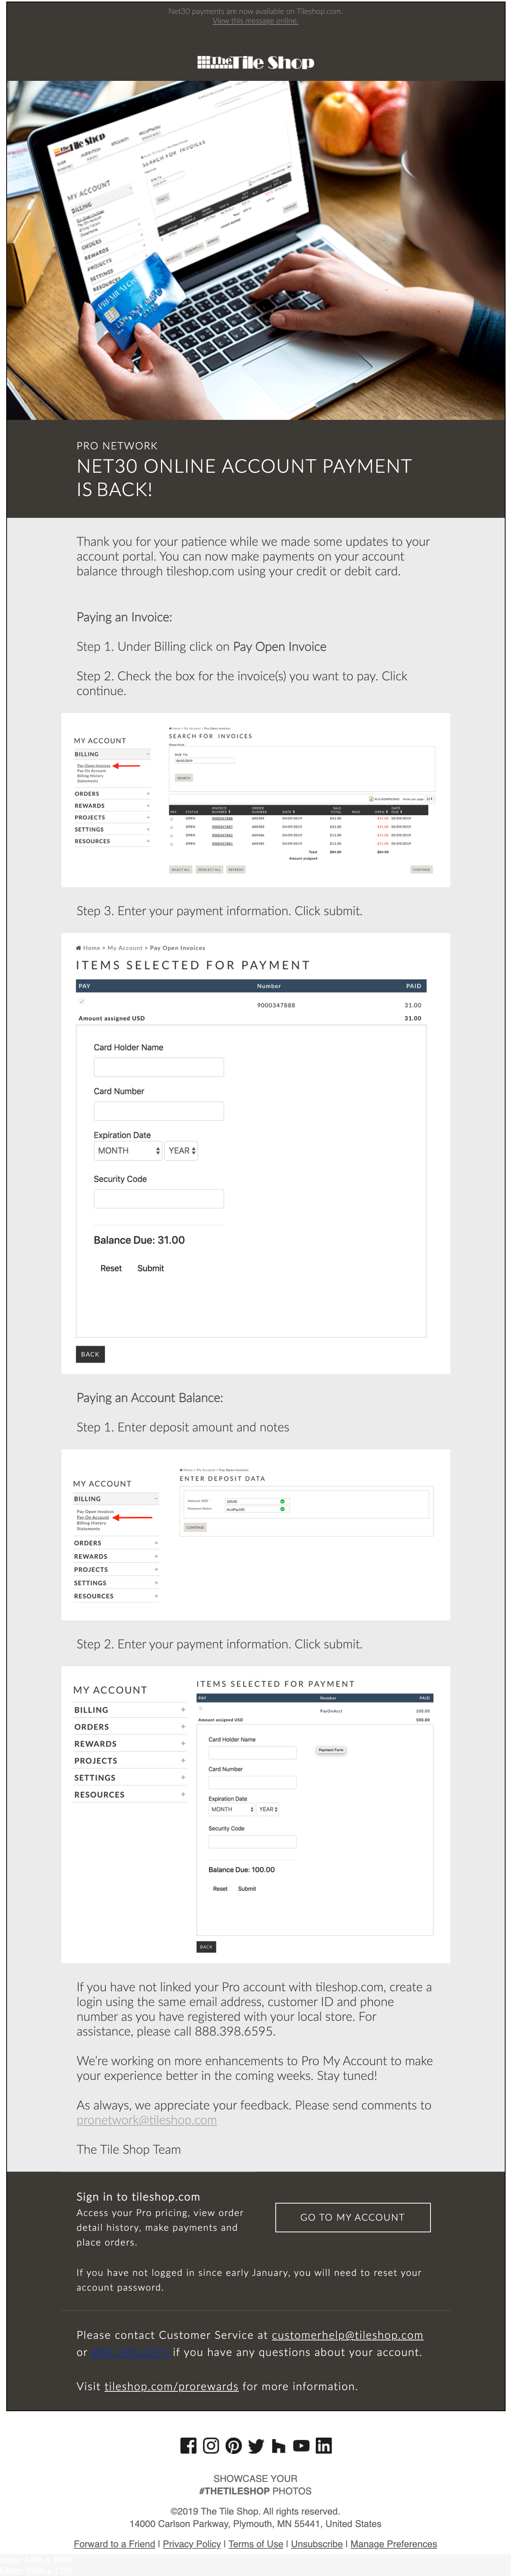Click BACK button under the 100.00 payment form
This screenshot has width=511, height=2576.
point(206,1947)
